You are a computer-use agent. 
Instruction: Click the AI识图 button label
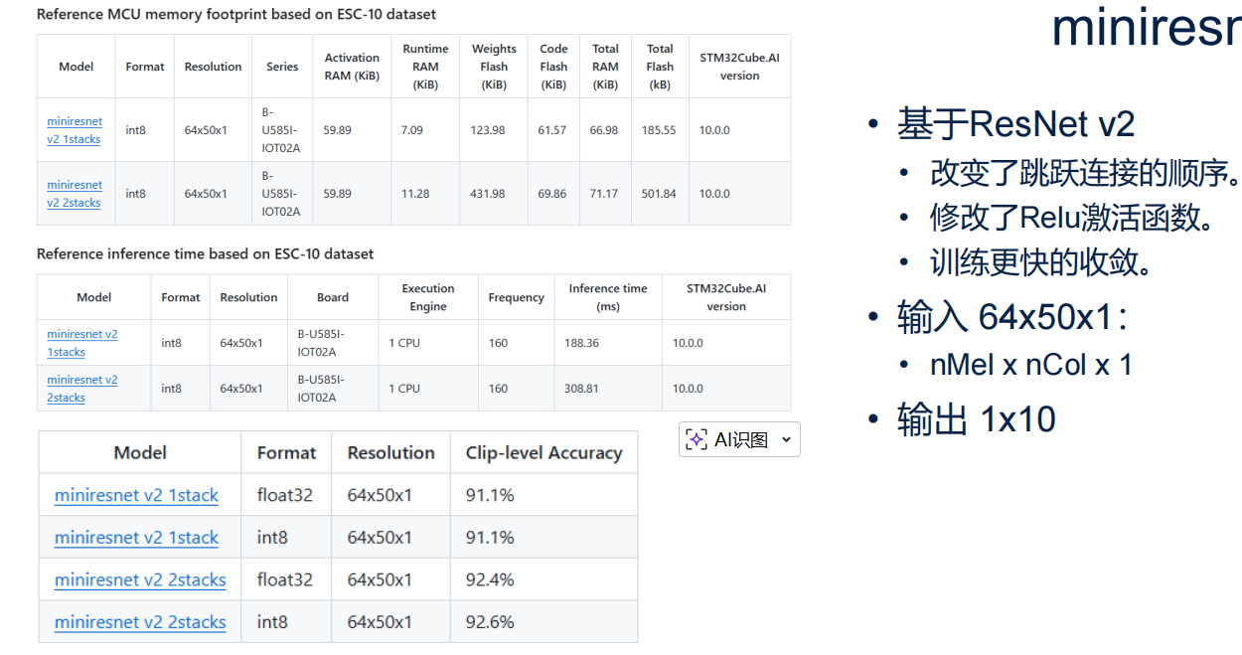tap(741, 439)
